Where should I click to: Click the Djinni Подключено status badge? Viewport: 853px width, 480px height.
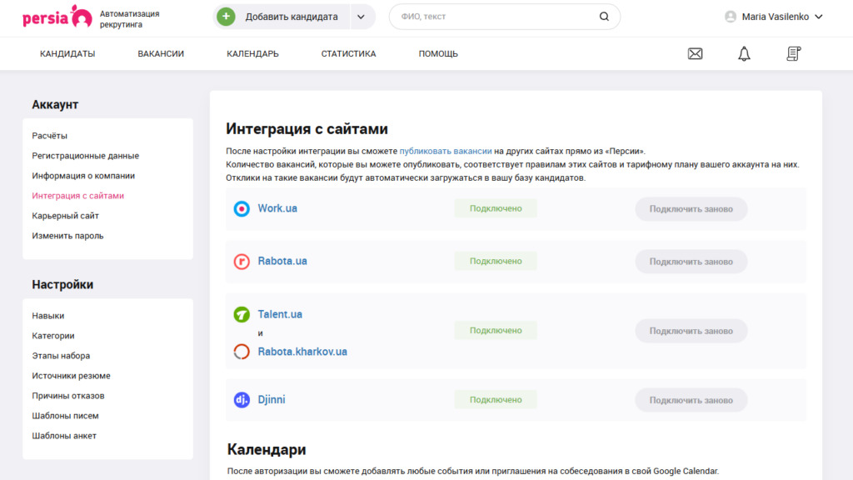coord(496,399)
